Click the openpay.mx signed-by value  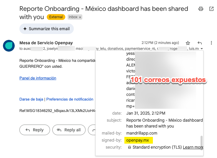pyautogui.click(x=138, y=140)
